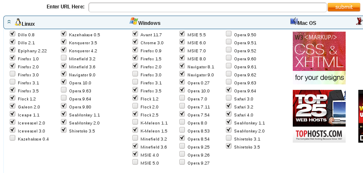Open the Top 25 Web Hosts ad
The image size is (363, 173).
tap(319, 116)
